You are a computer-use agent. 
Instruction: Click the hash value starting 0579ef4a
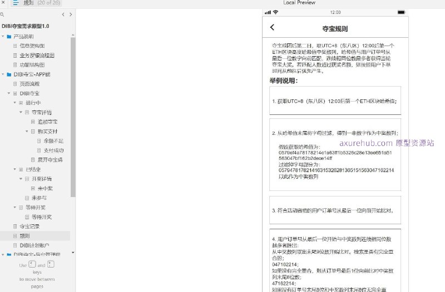click(x=335, y=155)
